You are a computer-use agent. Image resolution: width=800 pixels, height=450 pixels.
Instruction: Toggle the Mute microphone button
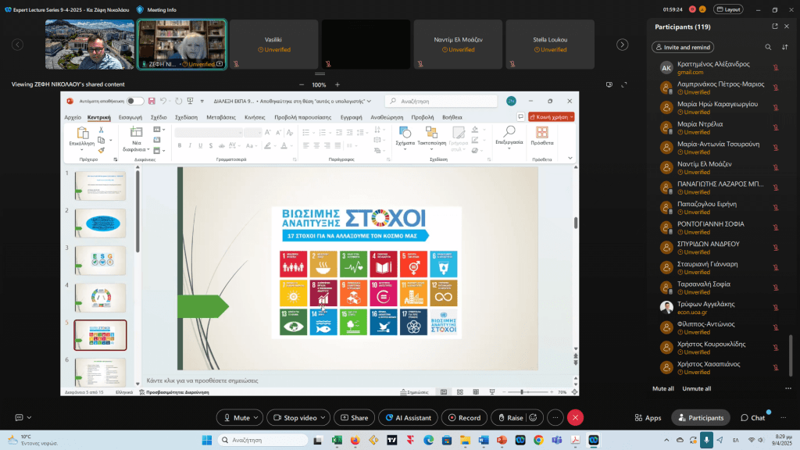(236, 418)
